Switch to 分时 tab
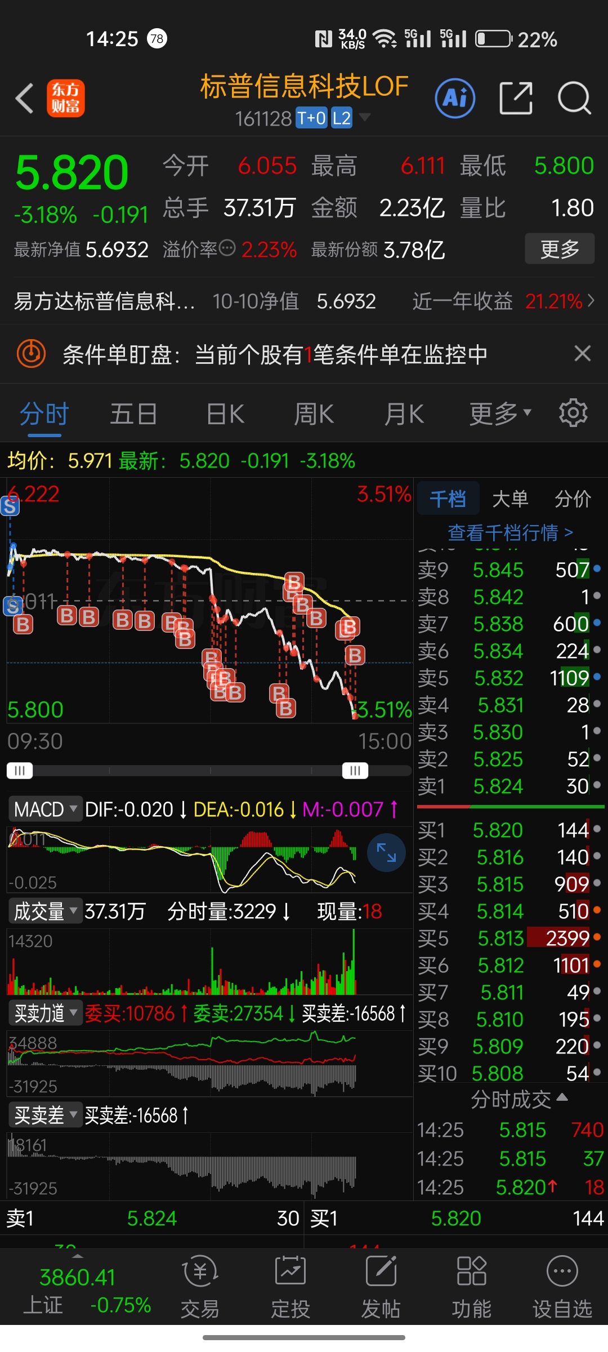The width and height of the screenshot is (608, 1352). pyautogui.click(x=44, y=413)
